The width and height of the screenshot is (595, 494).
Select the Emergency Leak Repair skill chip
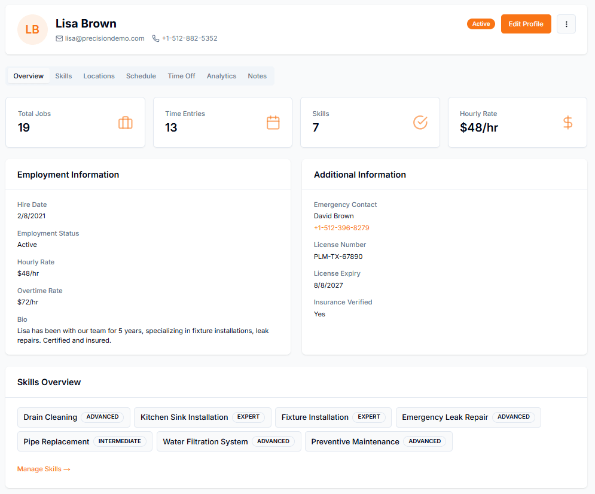pyautogui.click(x=468, y=417)
